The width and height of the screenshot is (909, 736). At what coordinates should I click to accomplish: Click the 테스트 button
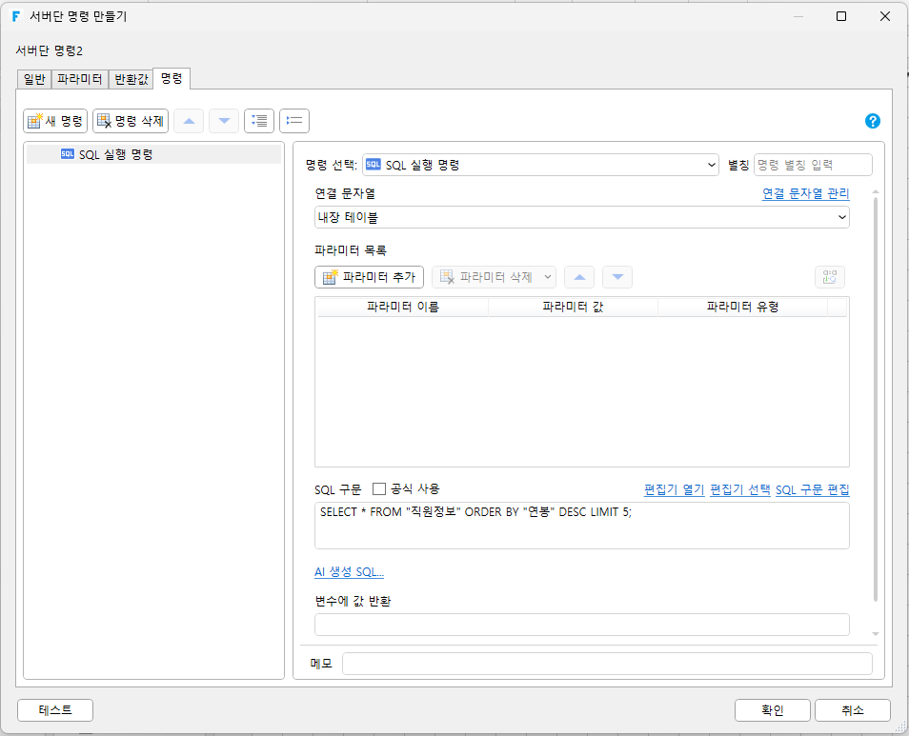tap(55, 710)
